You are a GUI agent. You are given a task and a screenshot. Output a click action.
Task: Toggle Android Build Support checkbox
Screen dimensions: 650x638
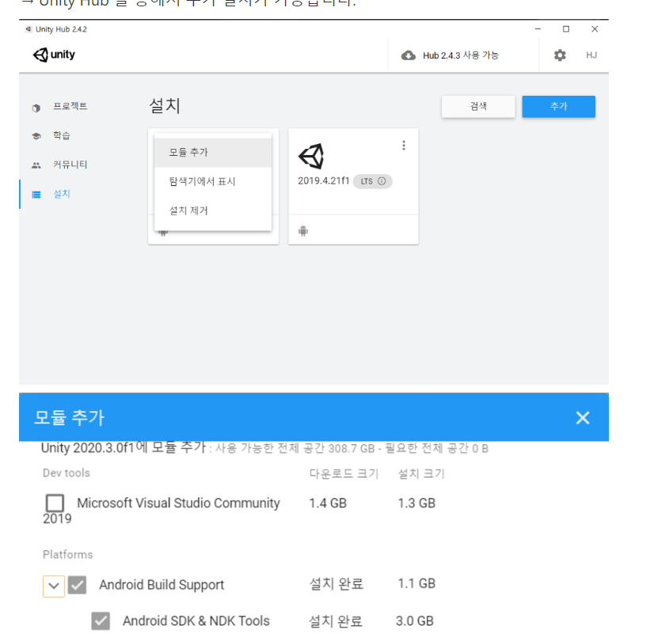[x=77, y=585]
